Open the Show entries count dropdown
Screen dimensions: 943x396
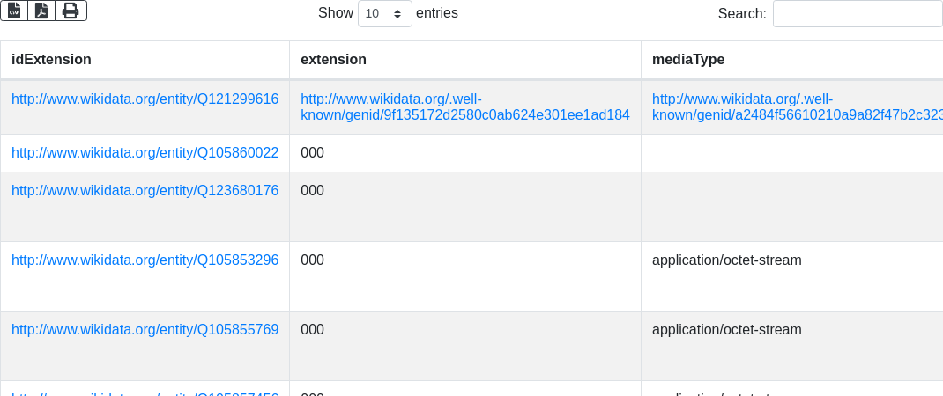pyautogui.click(x=385, y=14)
